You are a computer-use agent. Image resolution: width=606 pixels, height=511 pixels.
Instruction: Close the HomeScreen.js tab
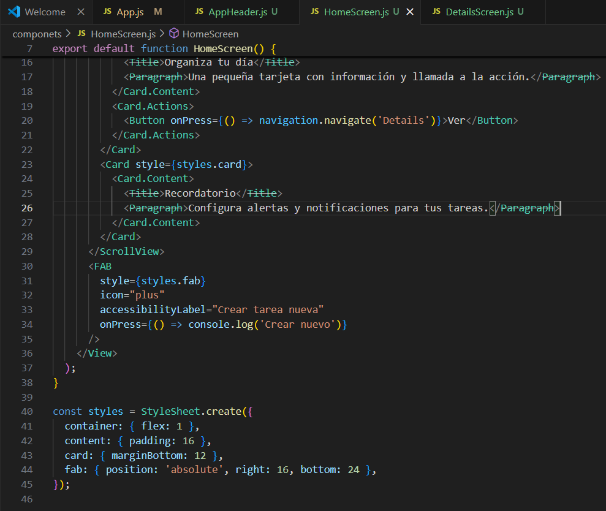pos(410,12)
